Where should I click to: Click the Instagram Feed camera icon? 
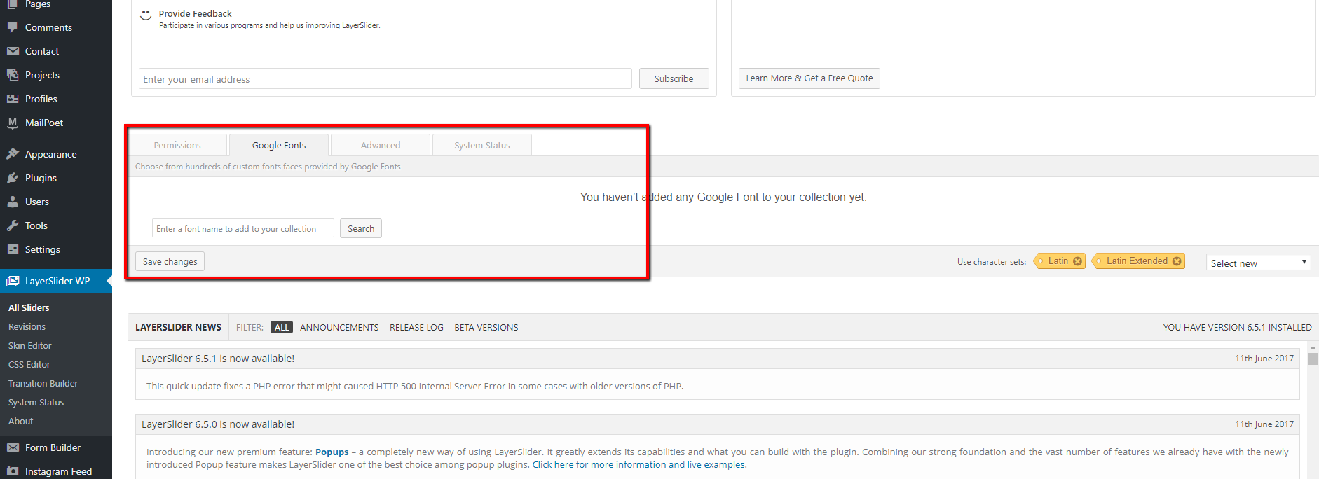13,471
